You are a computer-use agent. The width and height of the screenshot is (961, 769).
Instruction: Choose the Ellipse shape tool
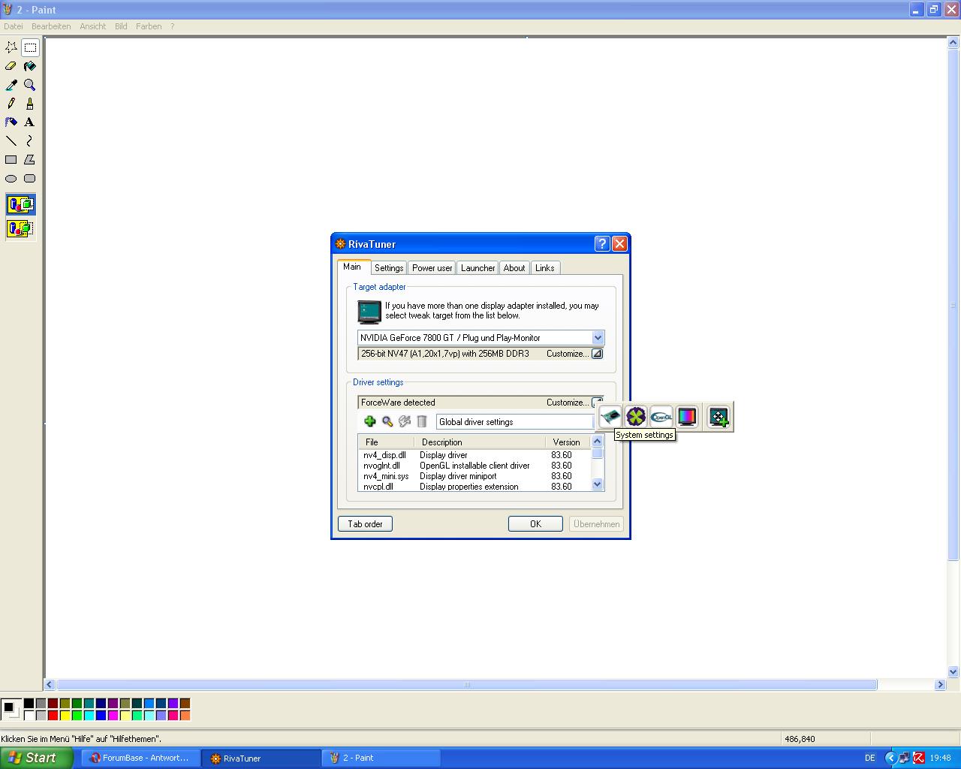11,179
